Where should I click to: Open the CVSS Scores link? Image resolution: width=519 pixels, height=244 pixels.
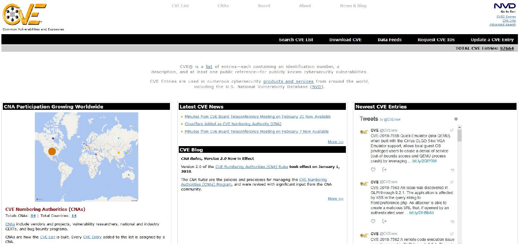click(506, 17)
